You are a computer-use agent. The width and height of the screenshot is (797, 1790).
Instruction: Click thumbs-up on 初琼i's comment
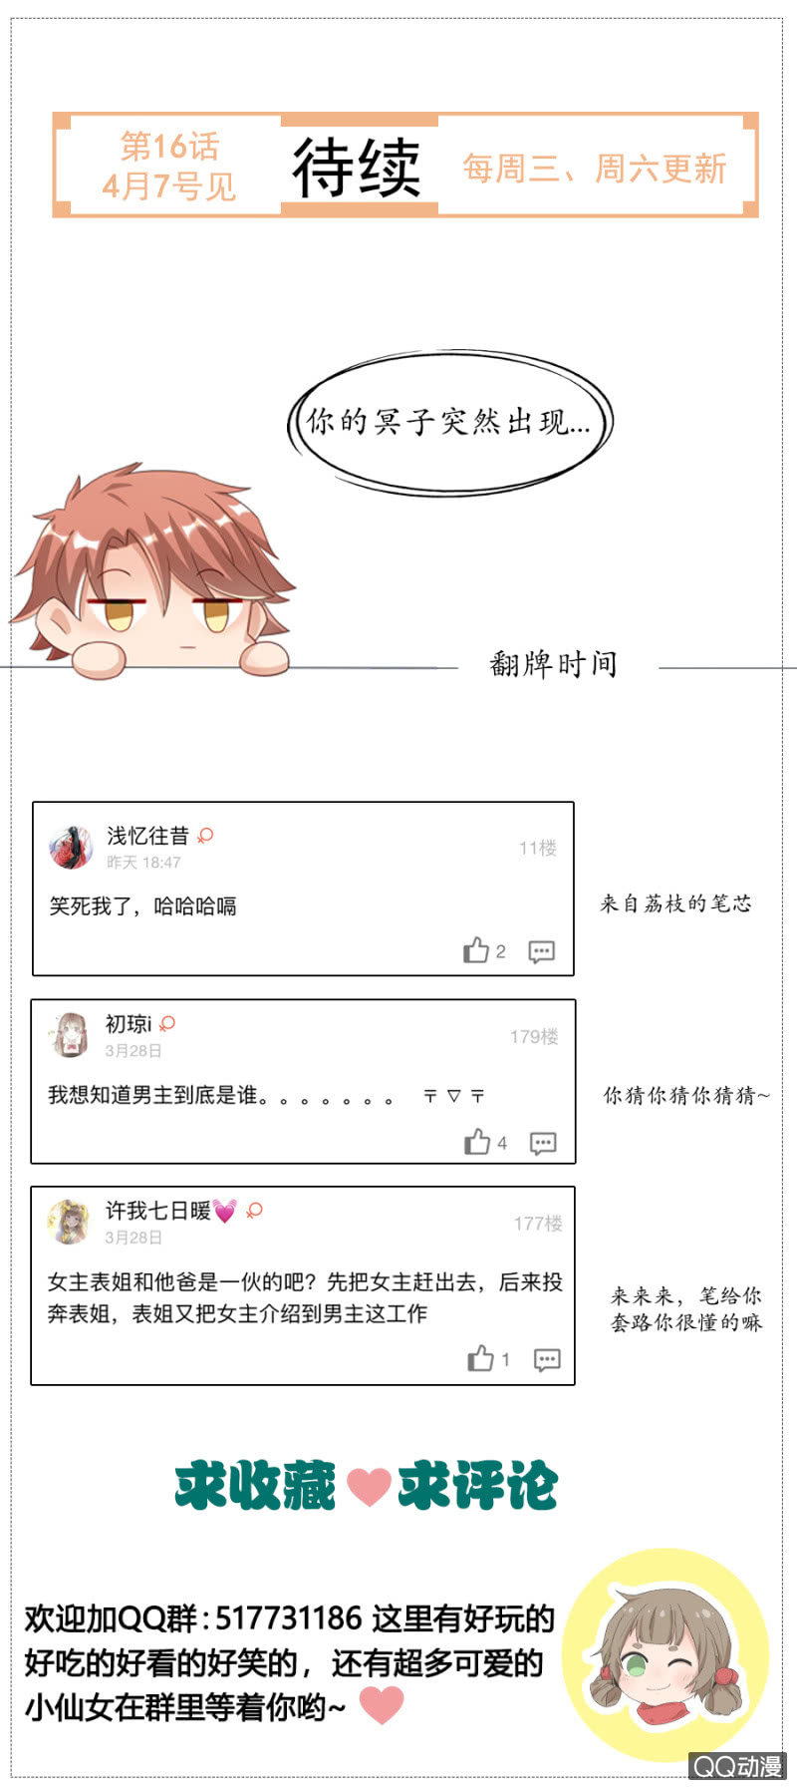(x=477, y=1142)
